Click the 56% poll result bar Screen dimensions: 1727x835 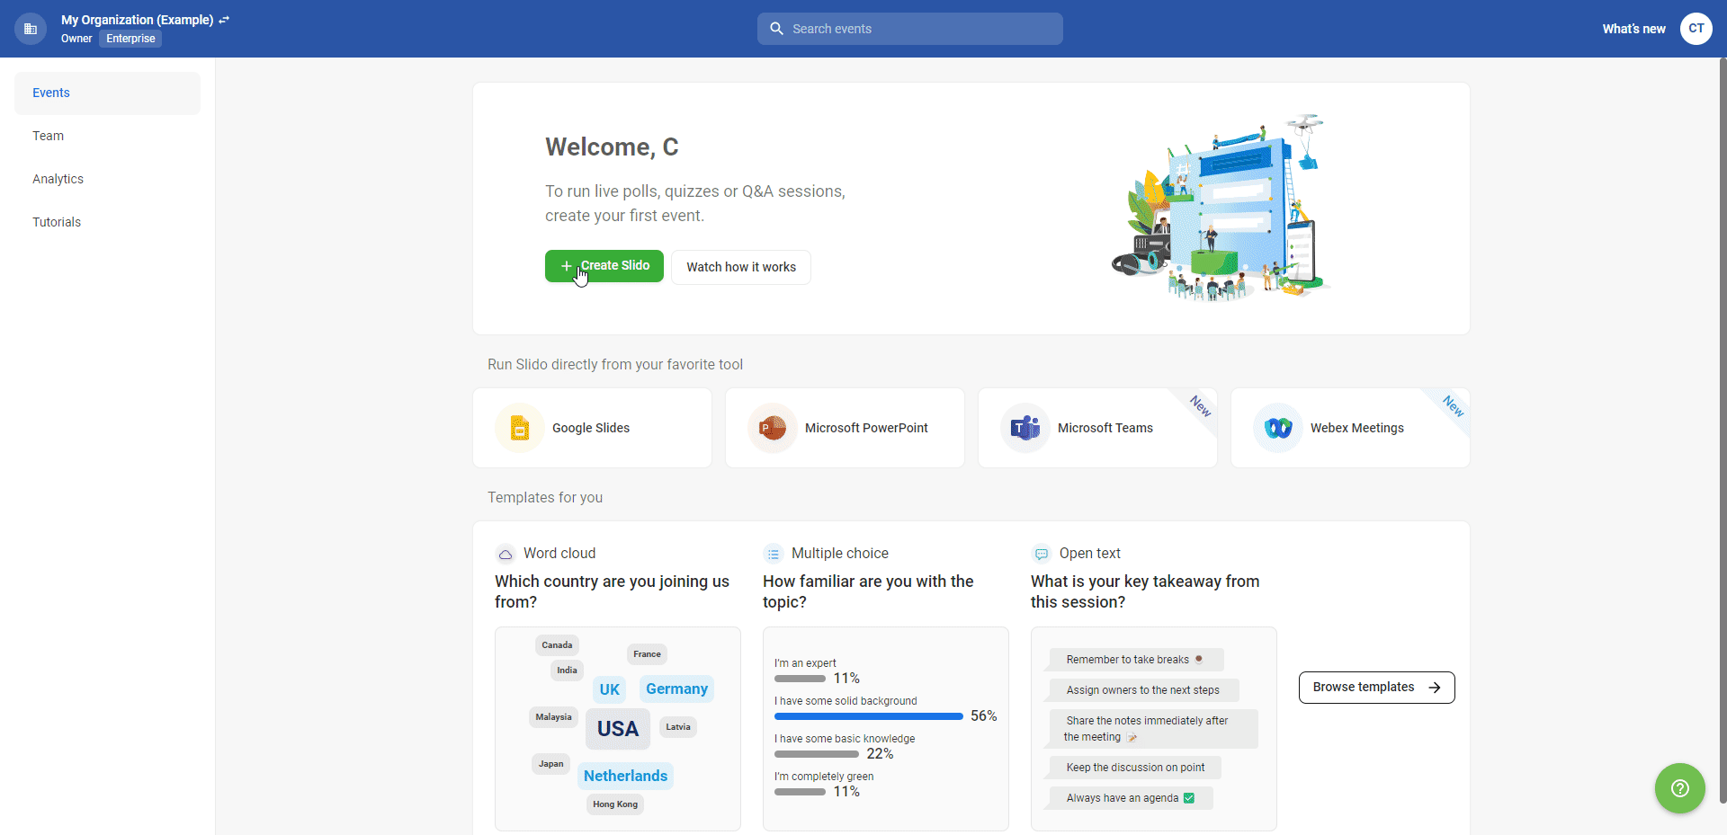869,716
